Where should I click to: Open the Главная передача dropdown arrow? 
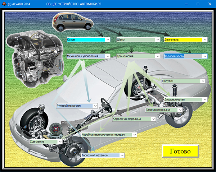[x=180, y=110]
